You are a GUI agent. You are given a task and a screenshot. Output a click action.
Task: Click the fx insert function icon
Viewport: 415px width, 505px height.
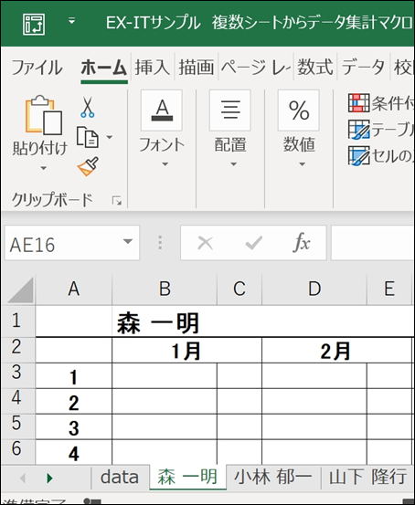click(x=302, y=243)
